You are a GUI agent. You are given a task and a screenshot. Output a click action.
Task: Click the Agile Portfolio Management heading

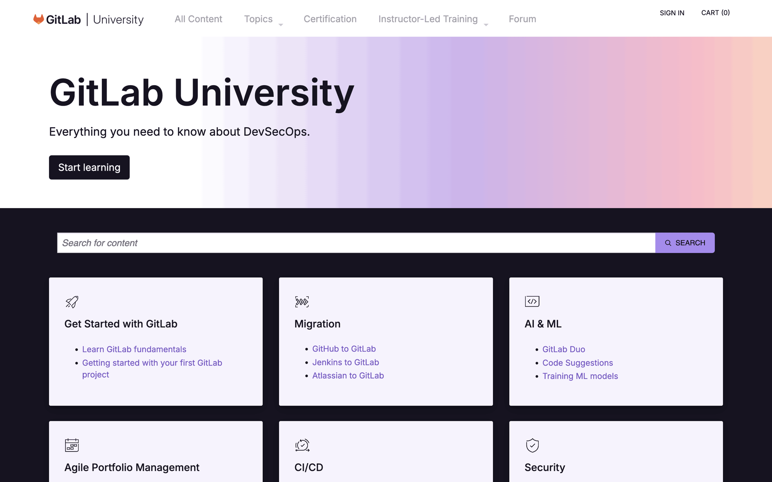132,467
